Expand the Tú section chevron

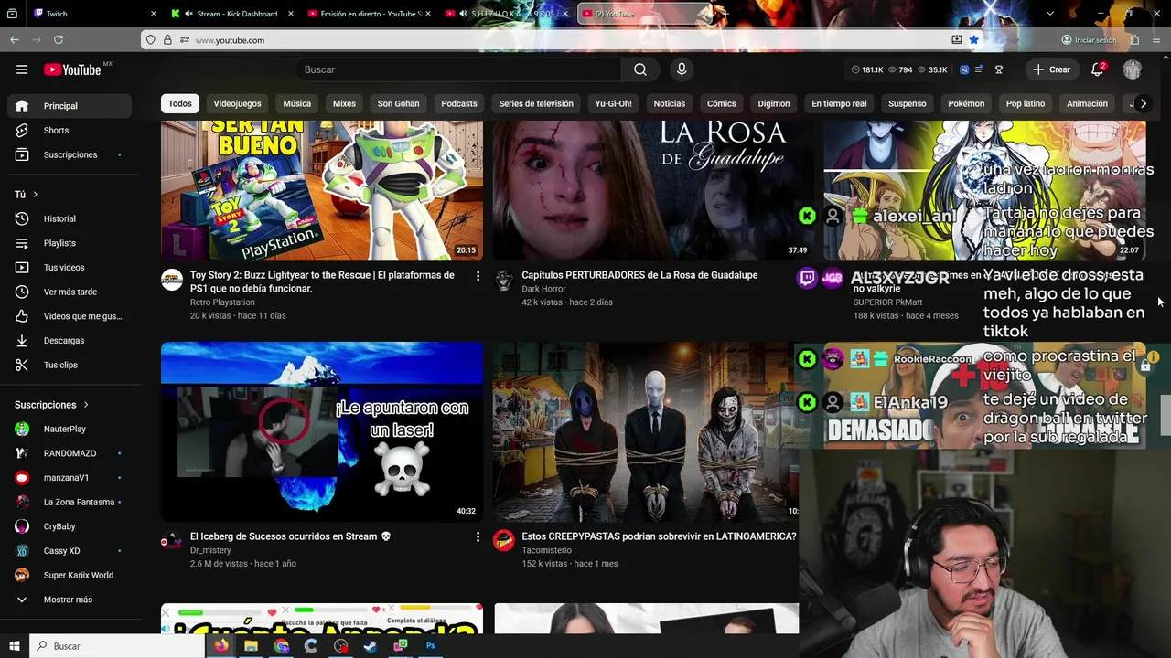(x=36, y=195)
